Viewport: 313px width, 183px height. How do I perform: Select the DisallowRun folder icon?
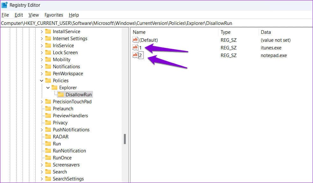coord(61,94)
